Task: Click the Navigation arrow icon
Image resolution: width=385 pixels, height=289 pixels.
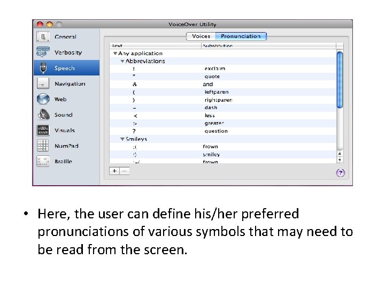Action: (x=43, y=83)
